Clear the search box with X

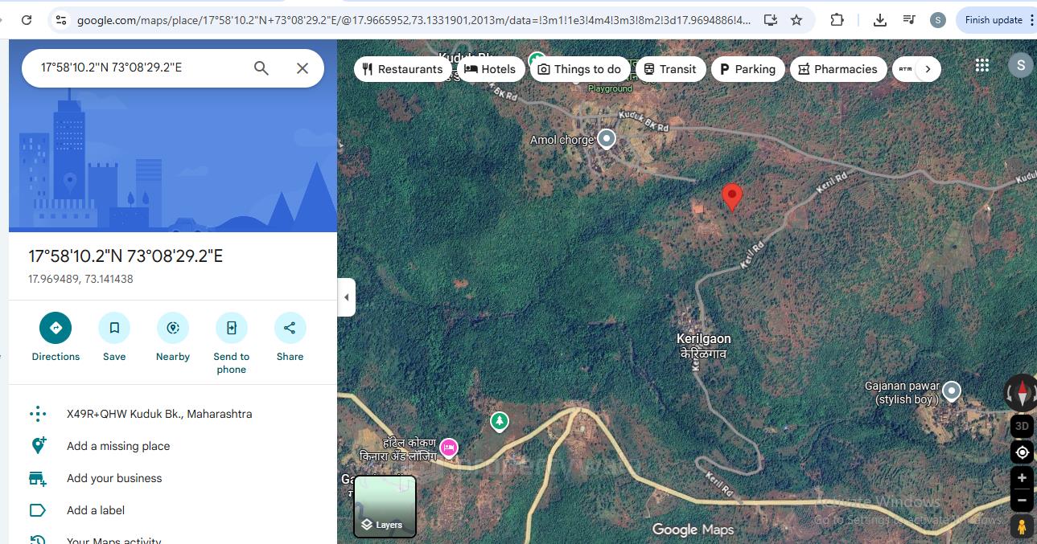point(302,68)
